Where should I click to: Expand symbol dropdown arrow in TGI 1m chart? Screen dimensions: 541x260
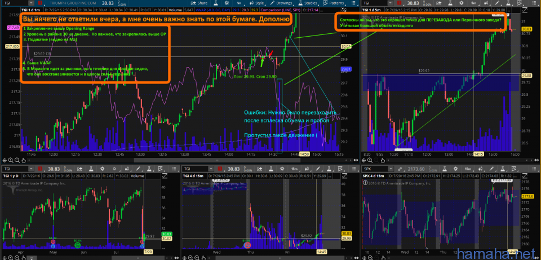click(x=31, y=3)
